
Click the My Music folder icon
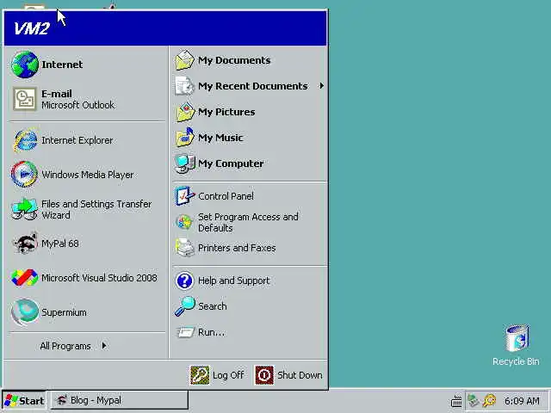(184, 138)
